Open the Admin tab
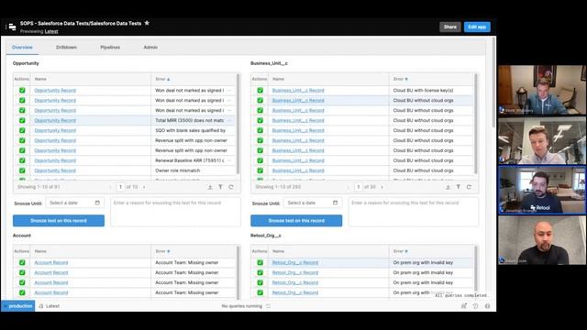The height and width of the screenshot is (330, 587). [150, 47]
